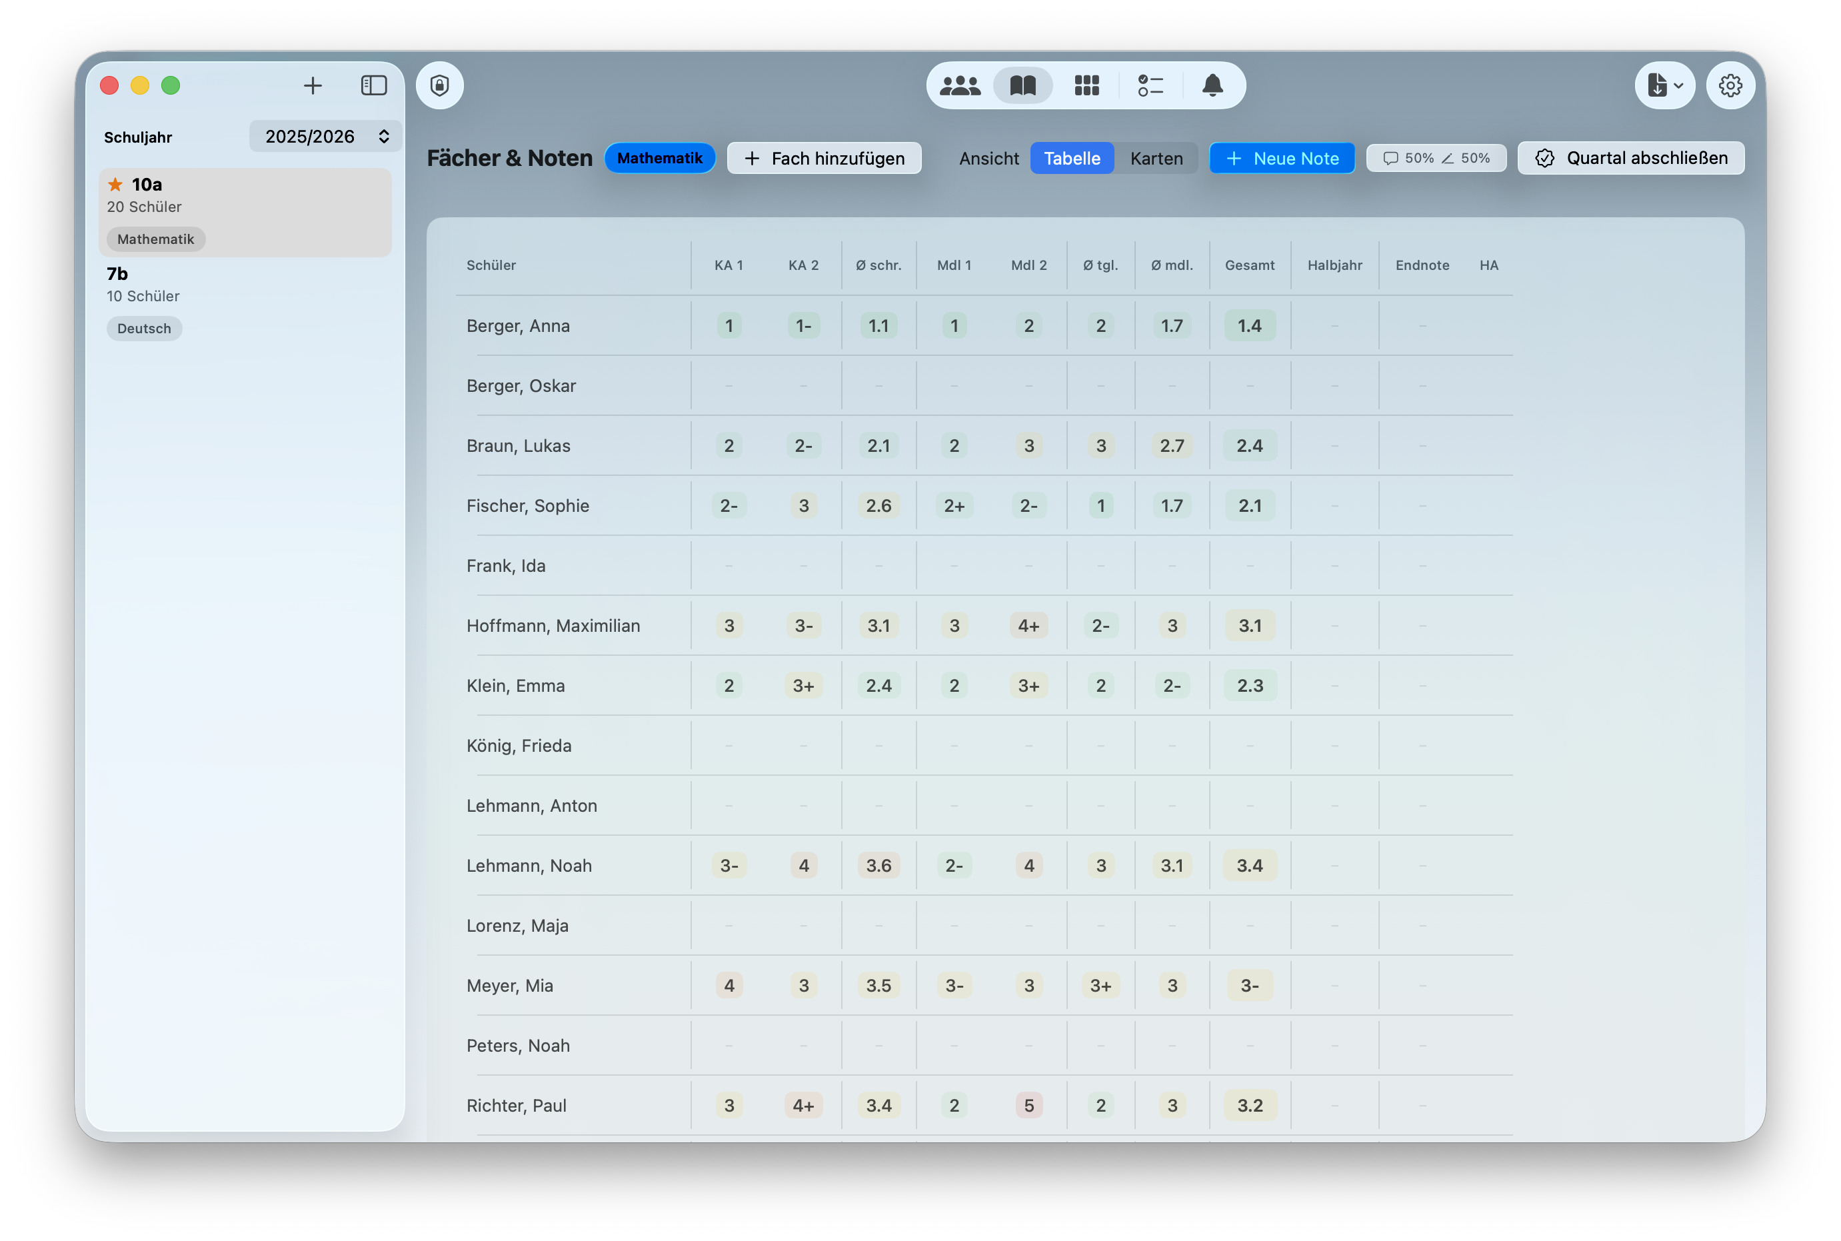Image resolution: width=1841 pixels, height=1241 pixels.
Task: Switch view to Tabelle
Action: 1072,159
